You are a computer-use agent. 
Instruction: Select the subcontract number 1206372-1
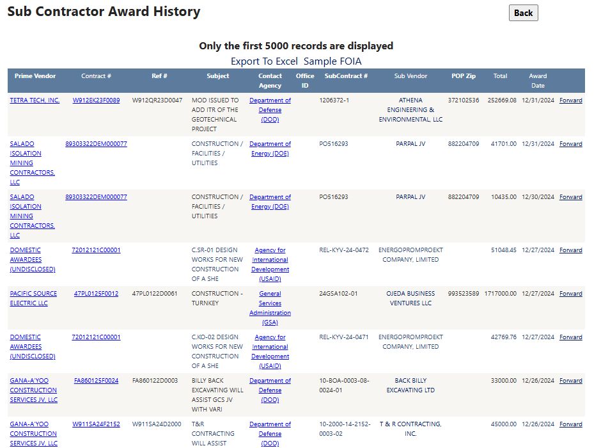[334, 100]
